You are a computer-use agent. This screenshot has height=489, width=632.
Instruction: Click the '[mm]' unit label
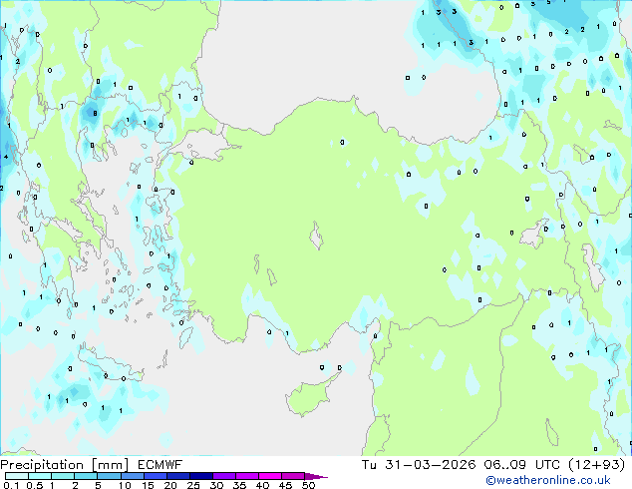(111, 465)
